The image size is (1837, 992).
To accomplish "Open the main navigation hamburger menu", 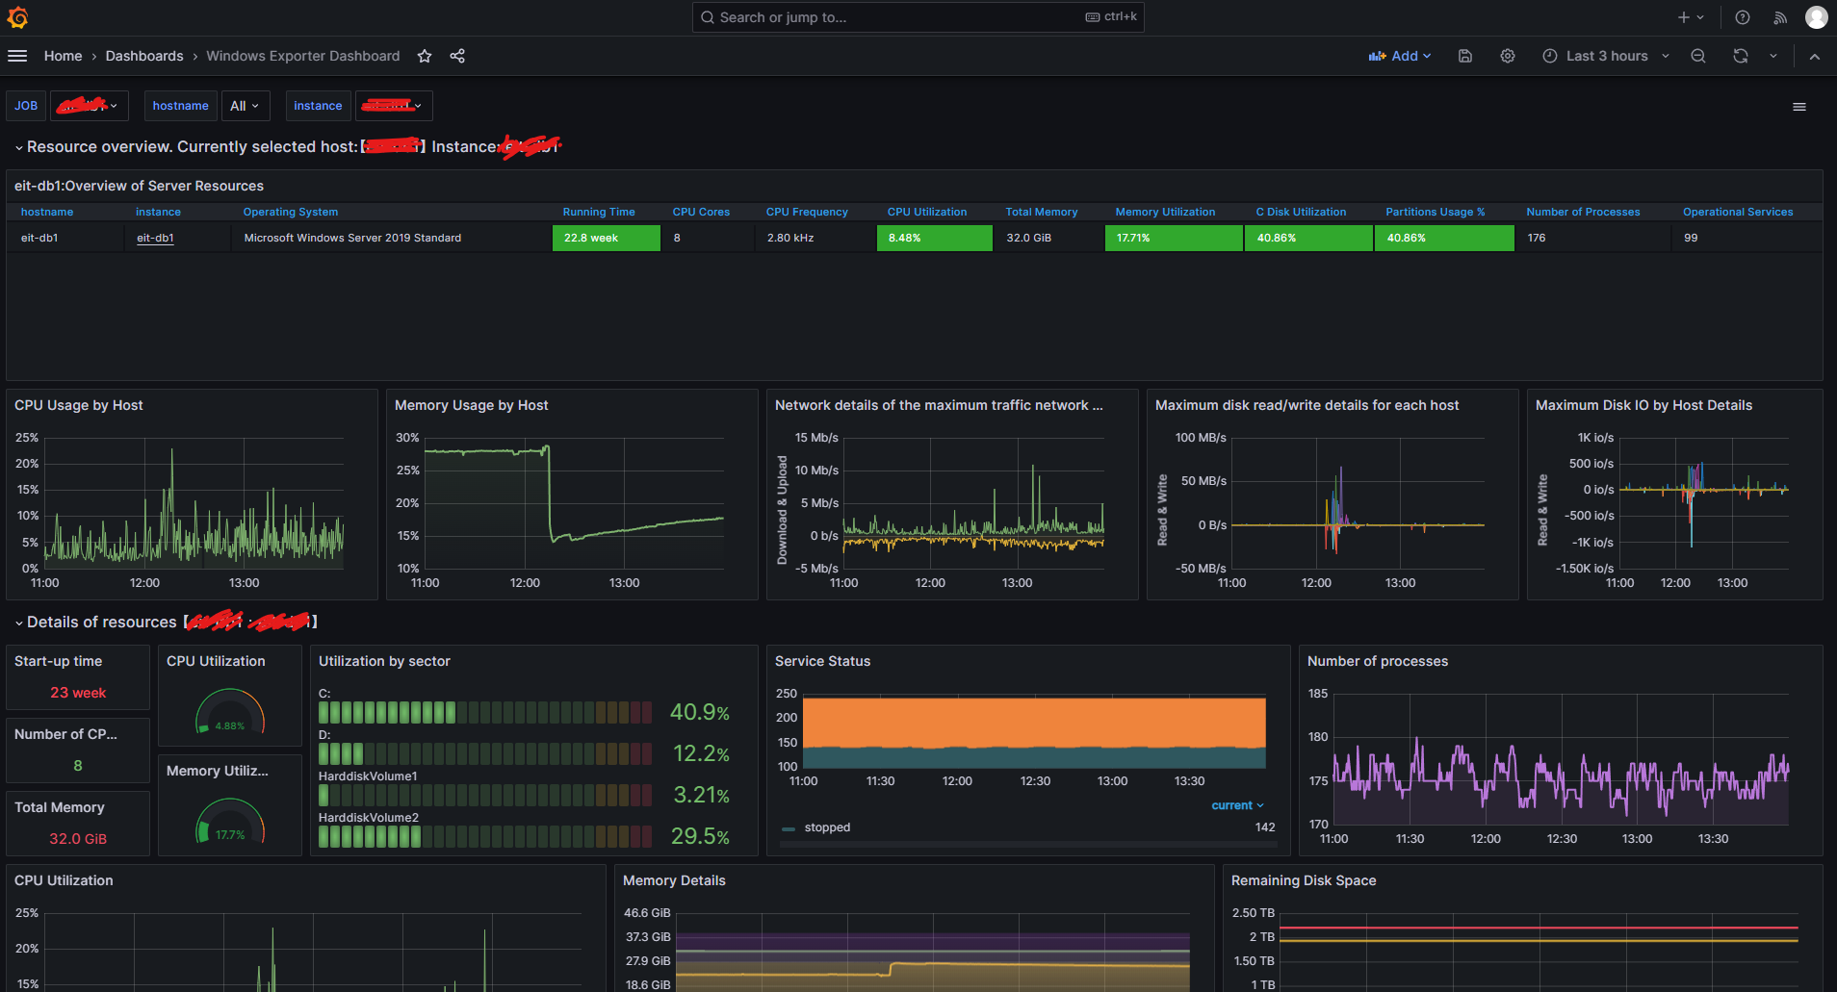I will point(17,56).
